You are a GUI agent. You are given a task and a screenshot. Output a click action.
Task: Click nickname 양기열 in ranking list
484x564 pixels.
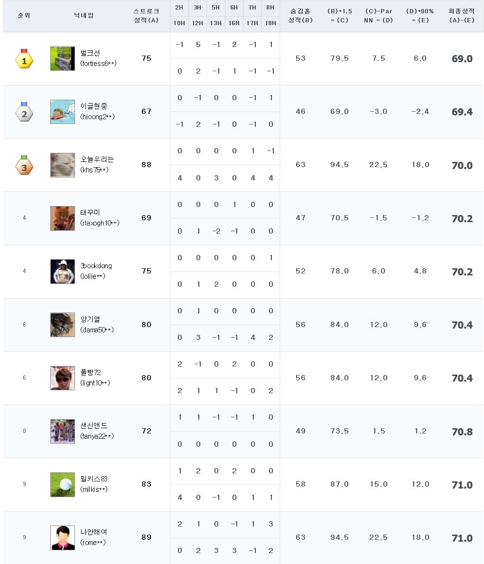(x=90, y=320)
